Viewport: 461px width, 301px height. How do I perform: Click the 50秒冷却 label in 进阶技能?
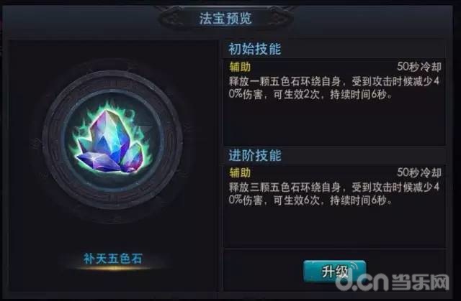pos(419,172)
